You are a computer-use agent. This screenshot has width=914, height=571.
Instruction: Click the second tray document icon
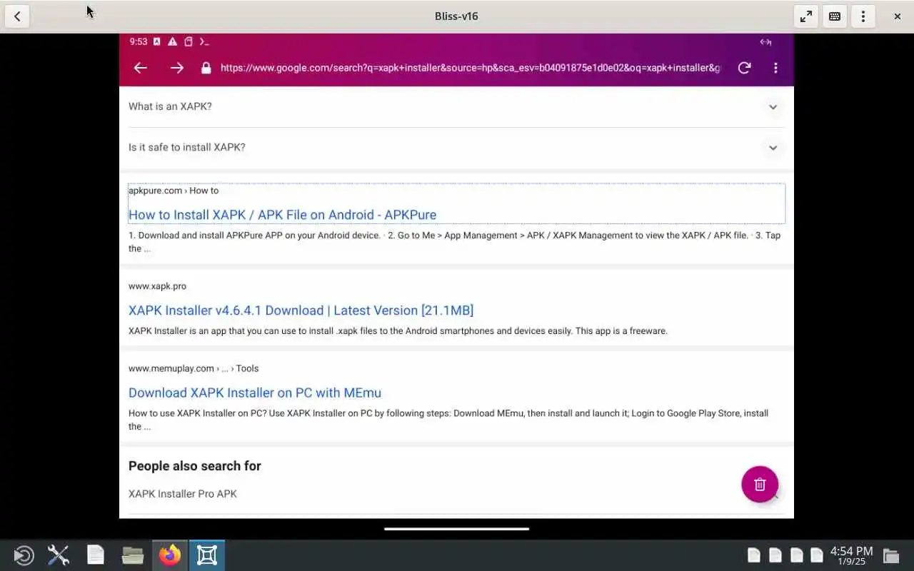[775, 555]
